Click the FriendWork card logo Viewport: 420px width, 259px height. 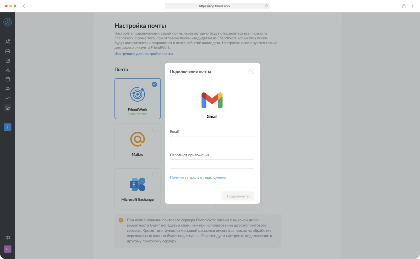click(x=137, y=94)
